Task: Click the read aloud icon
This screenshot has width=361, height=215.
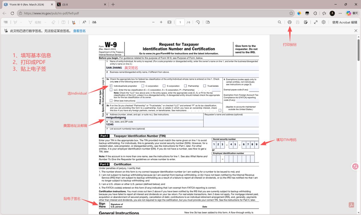Action: click(85, 22)
